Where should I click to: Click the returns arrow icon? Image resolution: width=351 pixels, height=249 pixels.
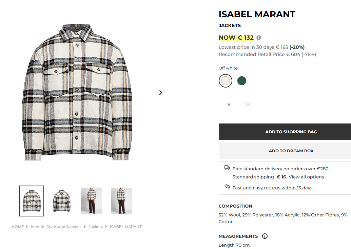[227, 186]
